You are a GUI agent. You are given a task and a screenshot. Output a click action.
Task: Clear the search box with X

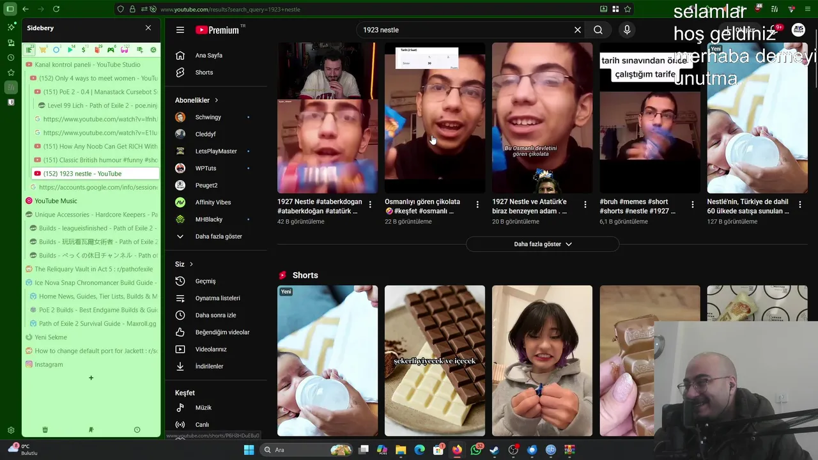click(578, 30)
